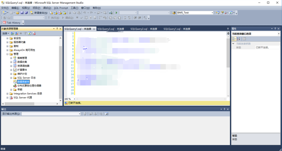Toggle the Categorized view in Properties
The image size is (282, 151).
(x=234, y=39)
